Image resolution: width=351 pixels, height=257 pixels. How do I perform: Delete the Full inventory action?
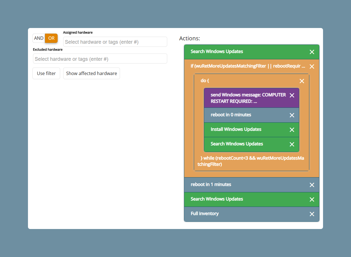click(312, 214)
